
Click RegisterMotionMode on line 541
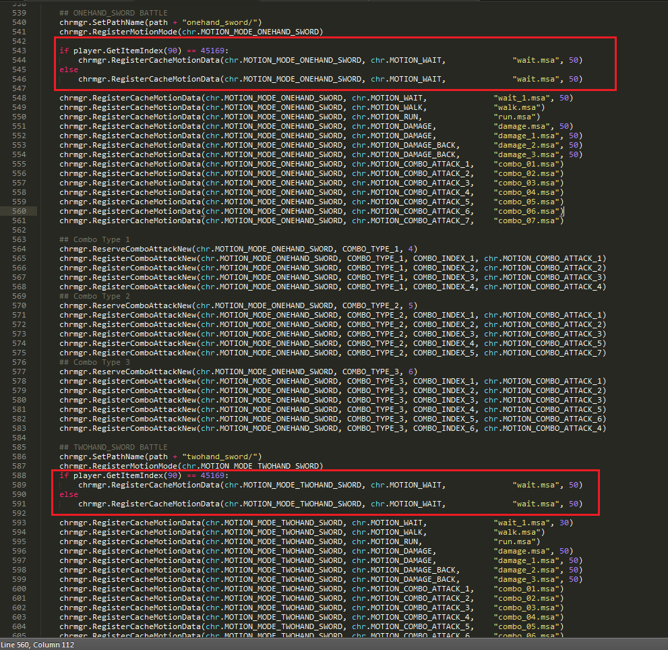(135, 32)
